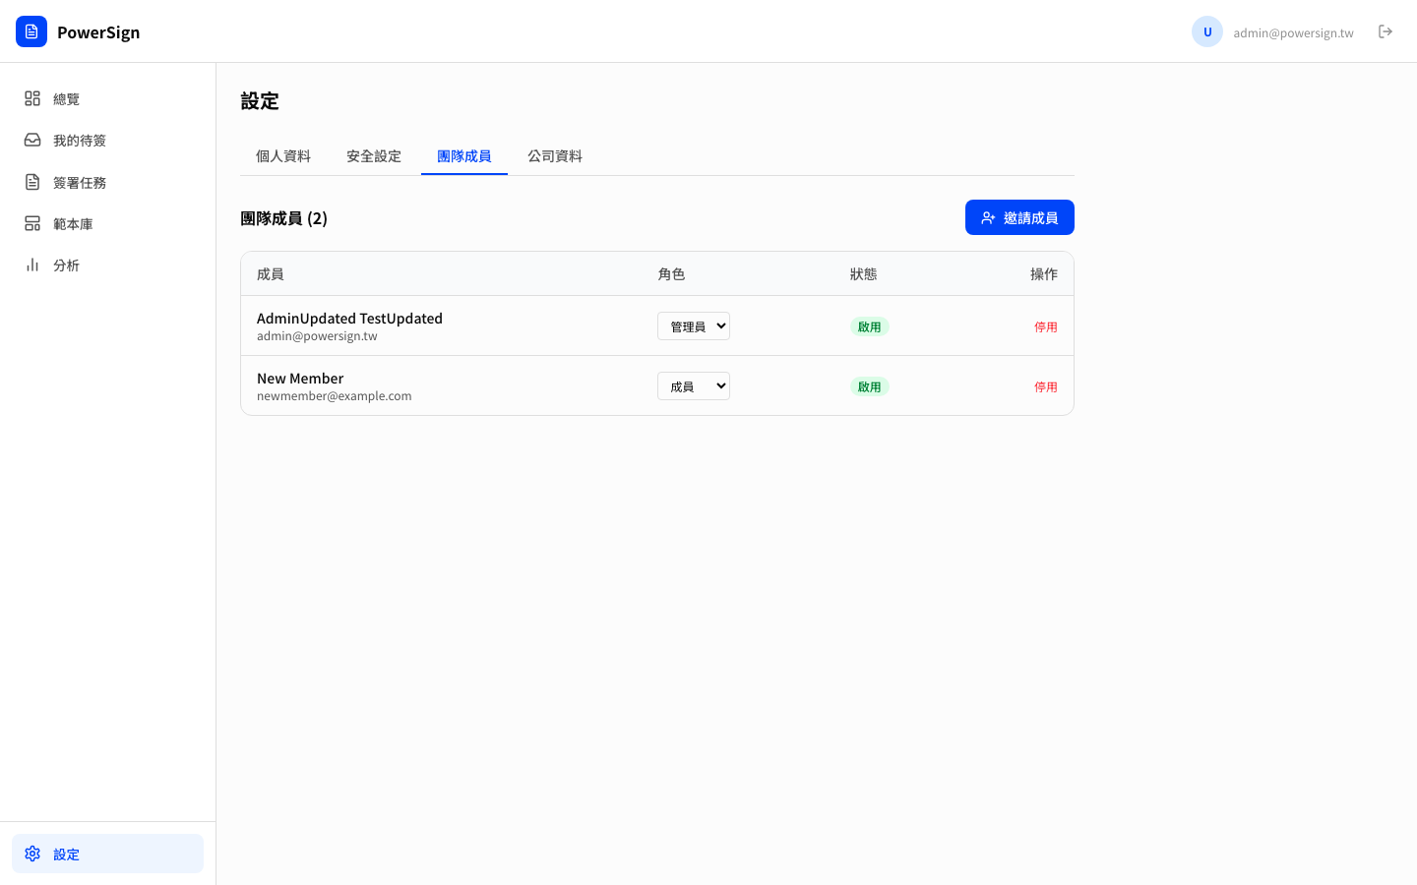Open the 公司資料 tab
This screenshot has width=1417, height=885.
tap(555, 156)
